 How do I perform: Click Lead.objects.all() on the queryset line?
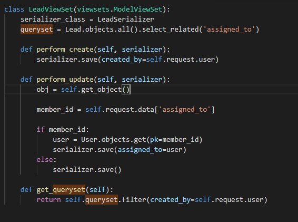[101, 30]
